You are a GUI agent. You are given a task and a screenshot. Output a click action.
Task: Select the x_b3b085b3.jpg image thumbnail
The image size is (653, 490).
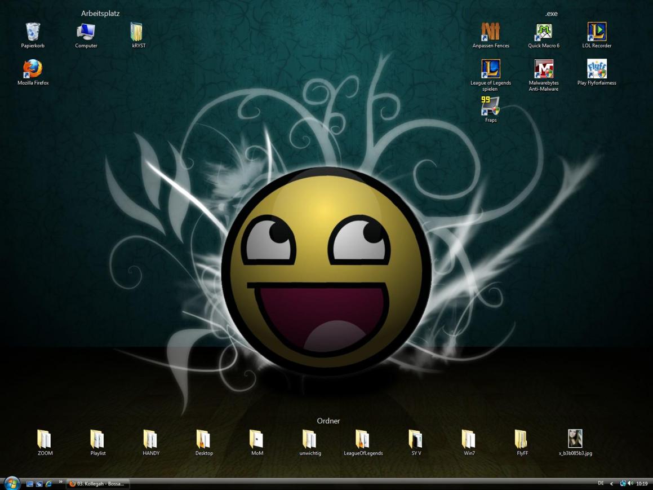click(x=575, y=439)
